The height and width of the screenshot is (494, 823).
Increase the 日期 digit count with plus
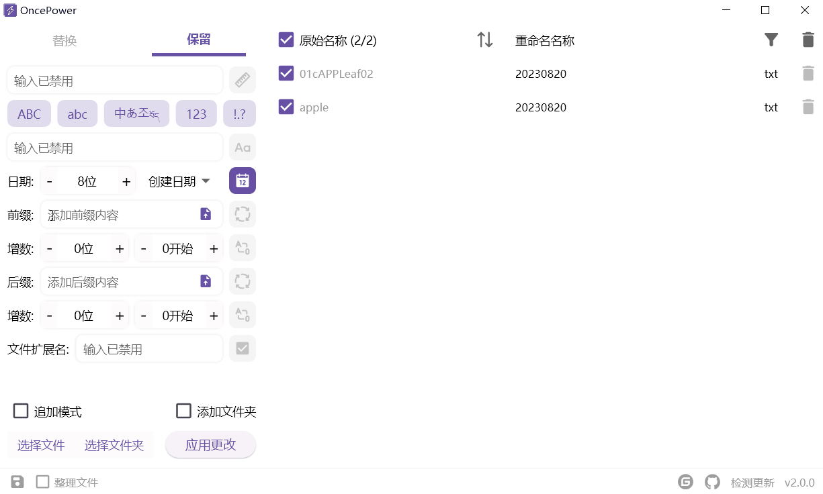[x=126, y=181]
